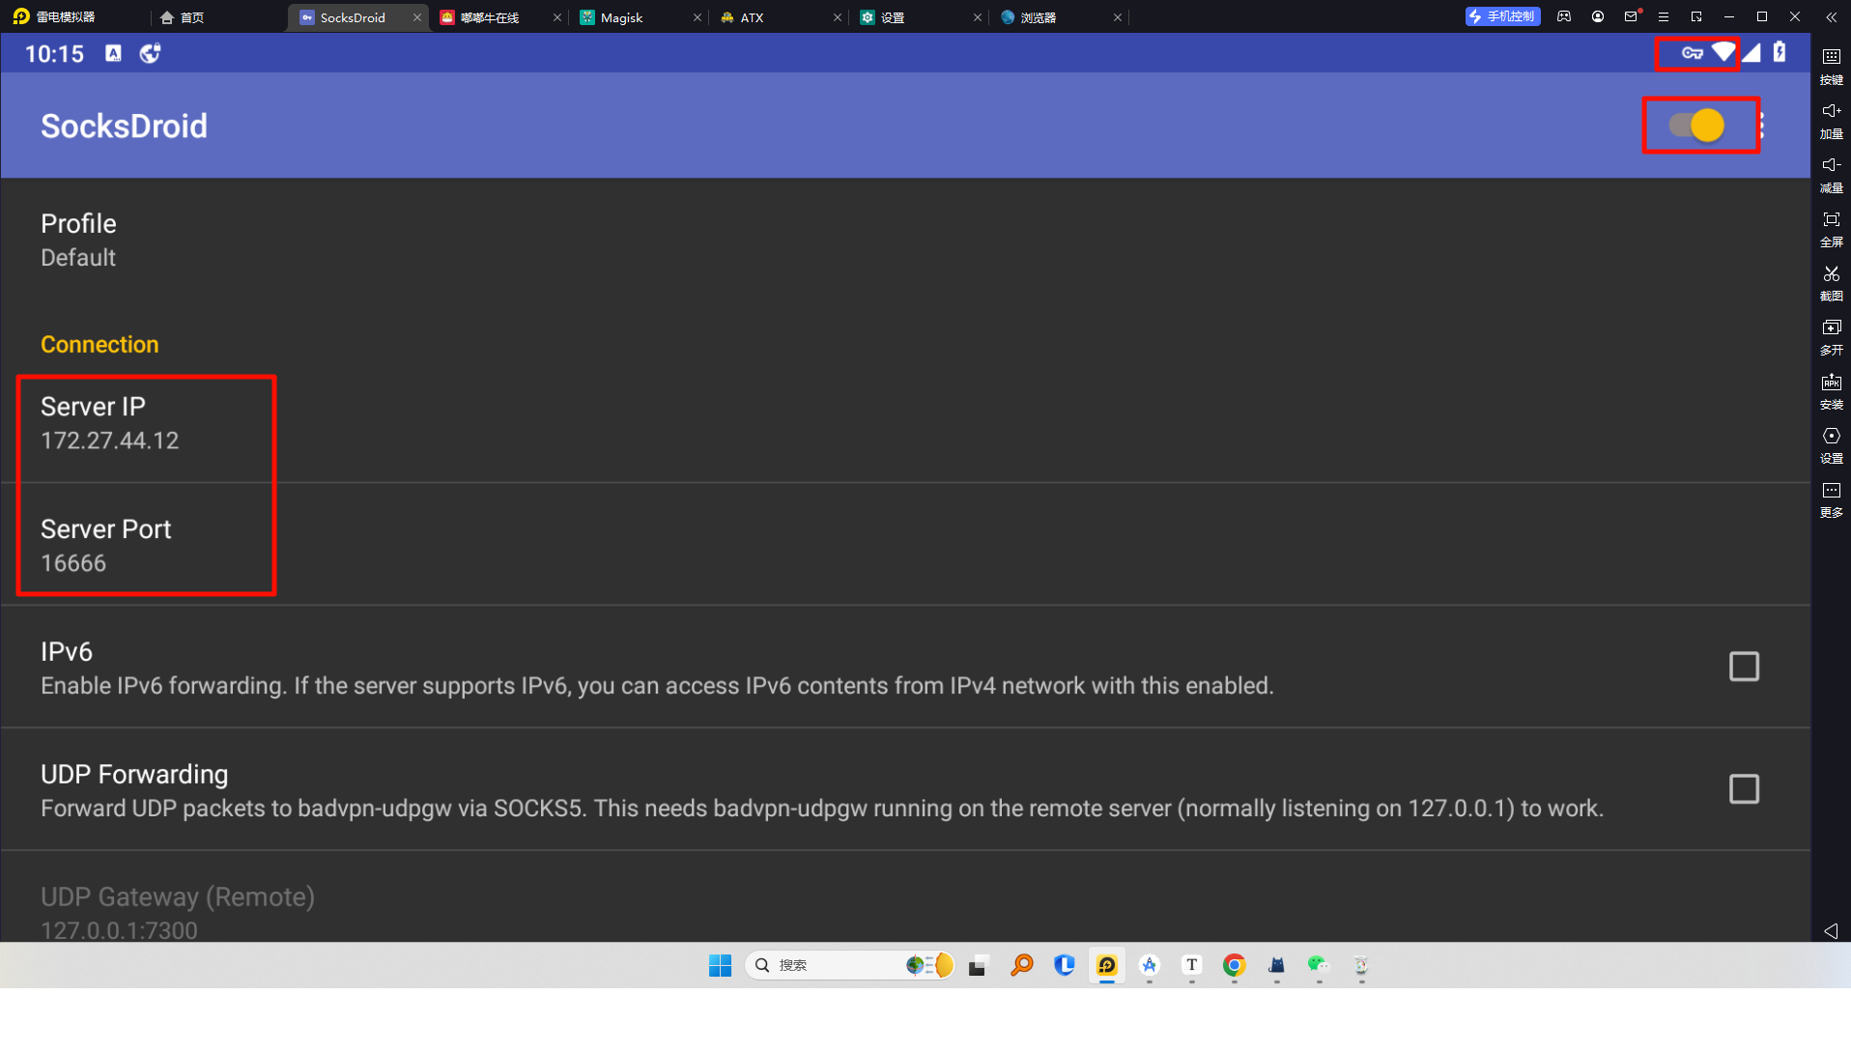This screenshot has width=1851, height=1052.
Task: Click the install APK (安装) icon
Action: pyautogui.click(x=1831, y=388)
